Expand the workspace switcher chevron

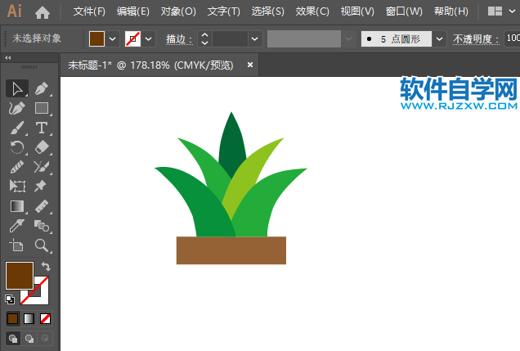pos(512,11)
